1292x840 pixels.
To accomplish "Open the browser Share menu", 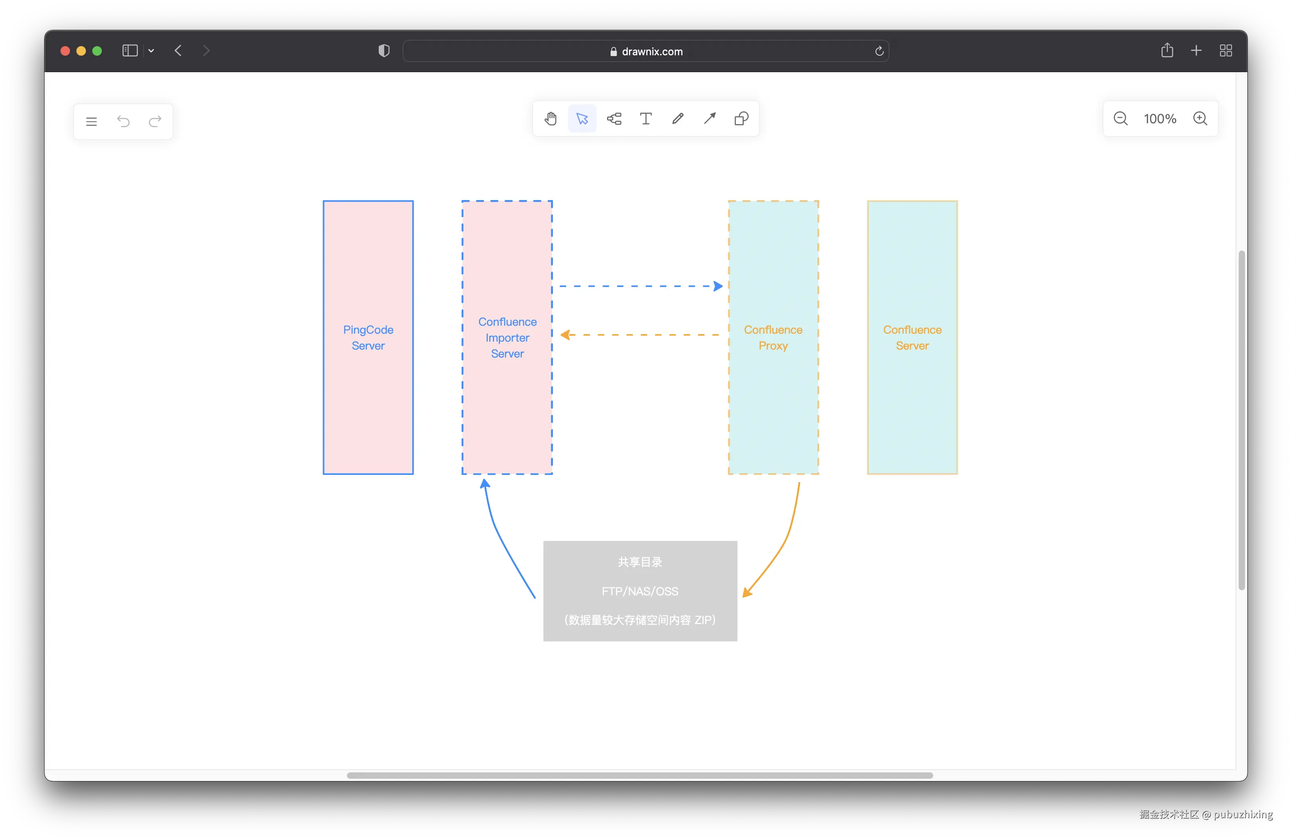I will [x=1167, y=51].
